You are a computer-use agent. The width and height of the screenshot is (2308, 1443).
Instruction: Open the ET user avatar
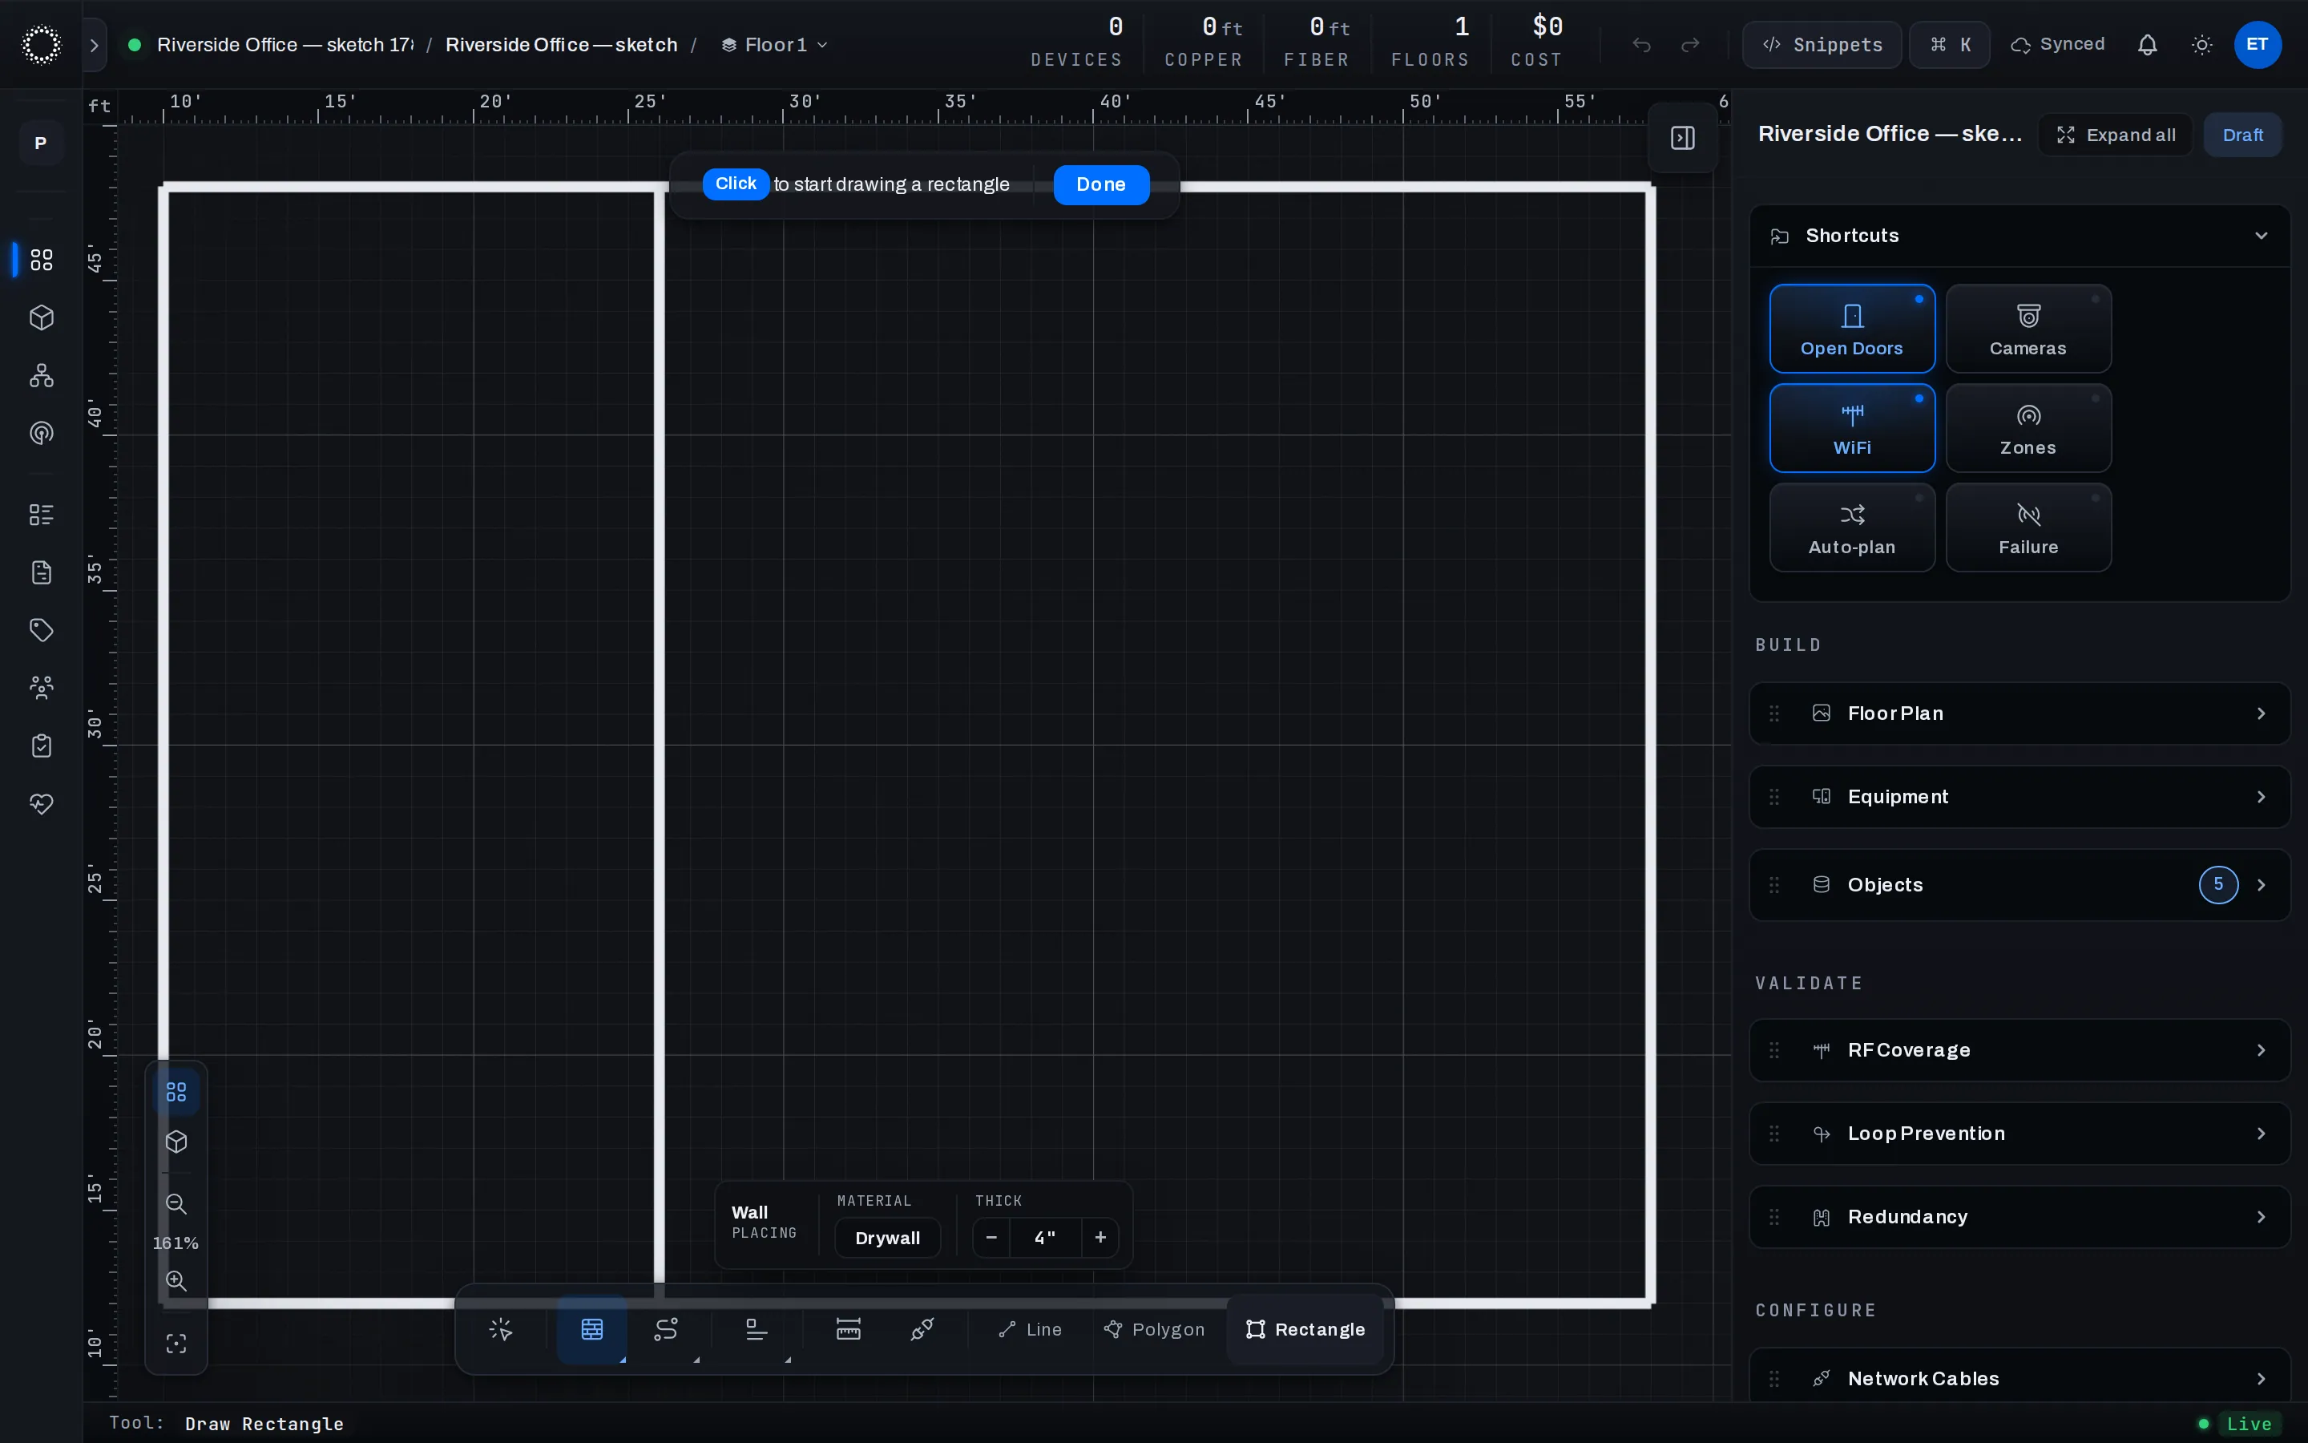2258,45
